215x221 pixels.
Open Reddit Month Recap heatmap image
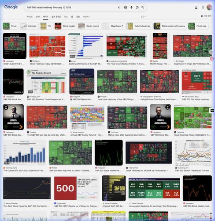tap(160, 46)
